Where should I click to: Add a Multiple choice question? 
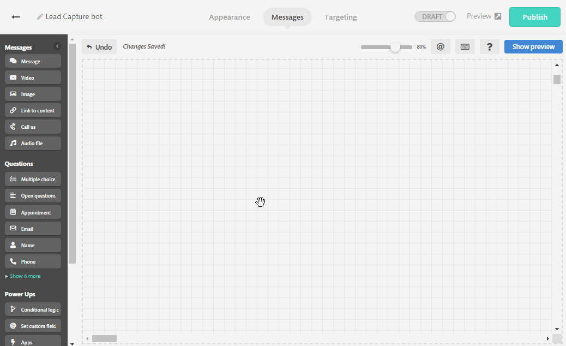click(x=33, y=179)
